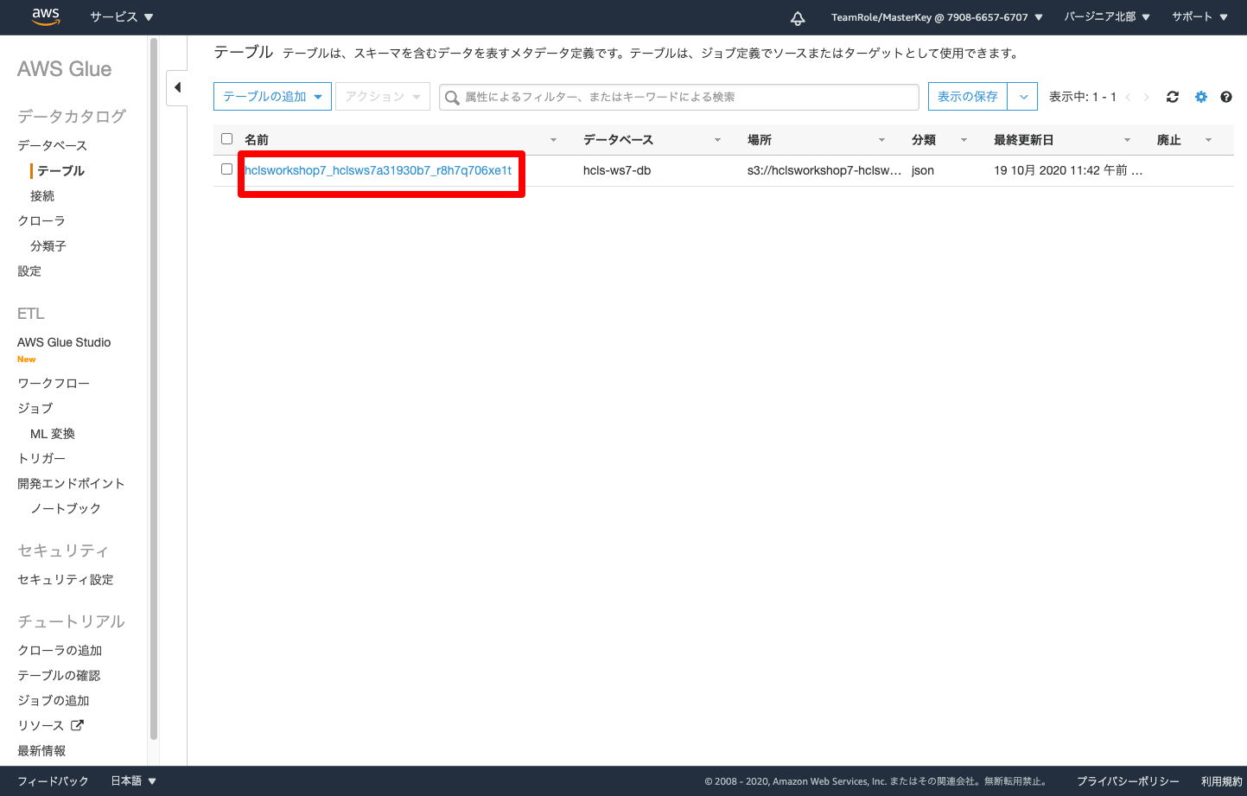Open the 日本語 language selector
The width and height of the screenshot is (1247, 796).
pos(134,781)
